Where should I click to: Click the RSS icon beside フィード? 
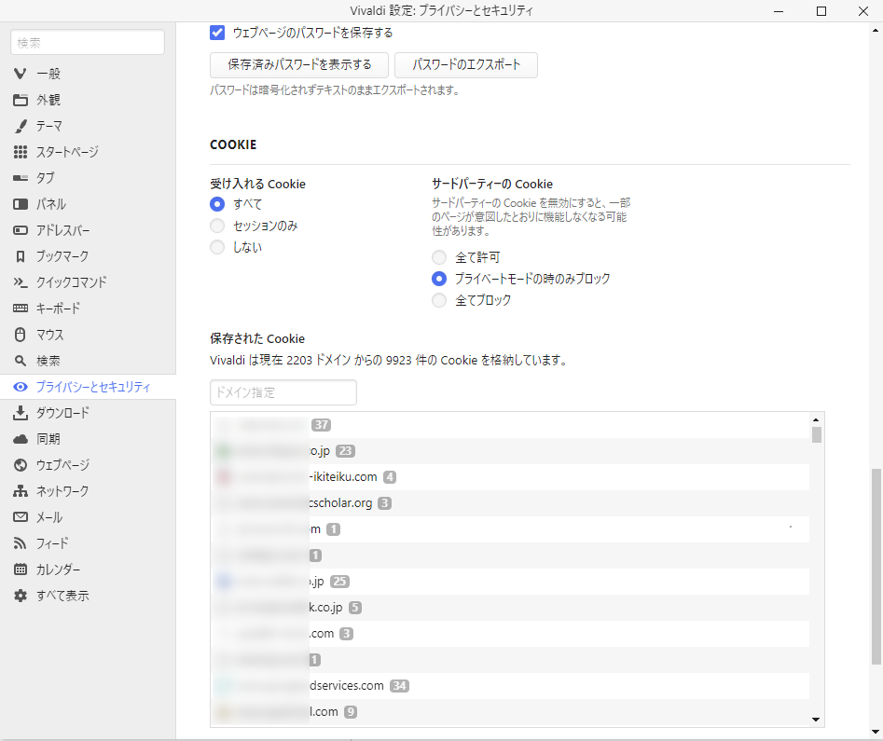[21, 543]
